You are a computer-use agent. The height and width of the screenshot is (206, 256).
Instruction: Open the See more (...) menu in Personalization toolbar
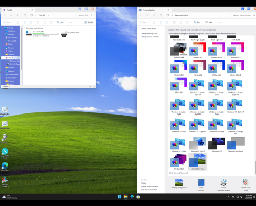click(x=220, y=22)
